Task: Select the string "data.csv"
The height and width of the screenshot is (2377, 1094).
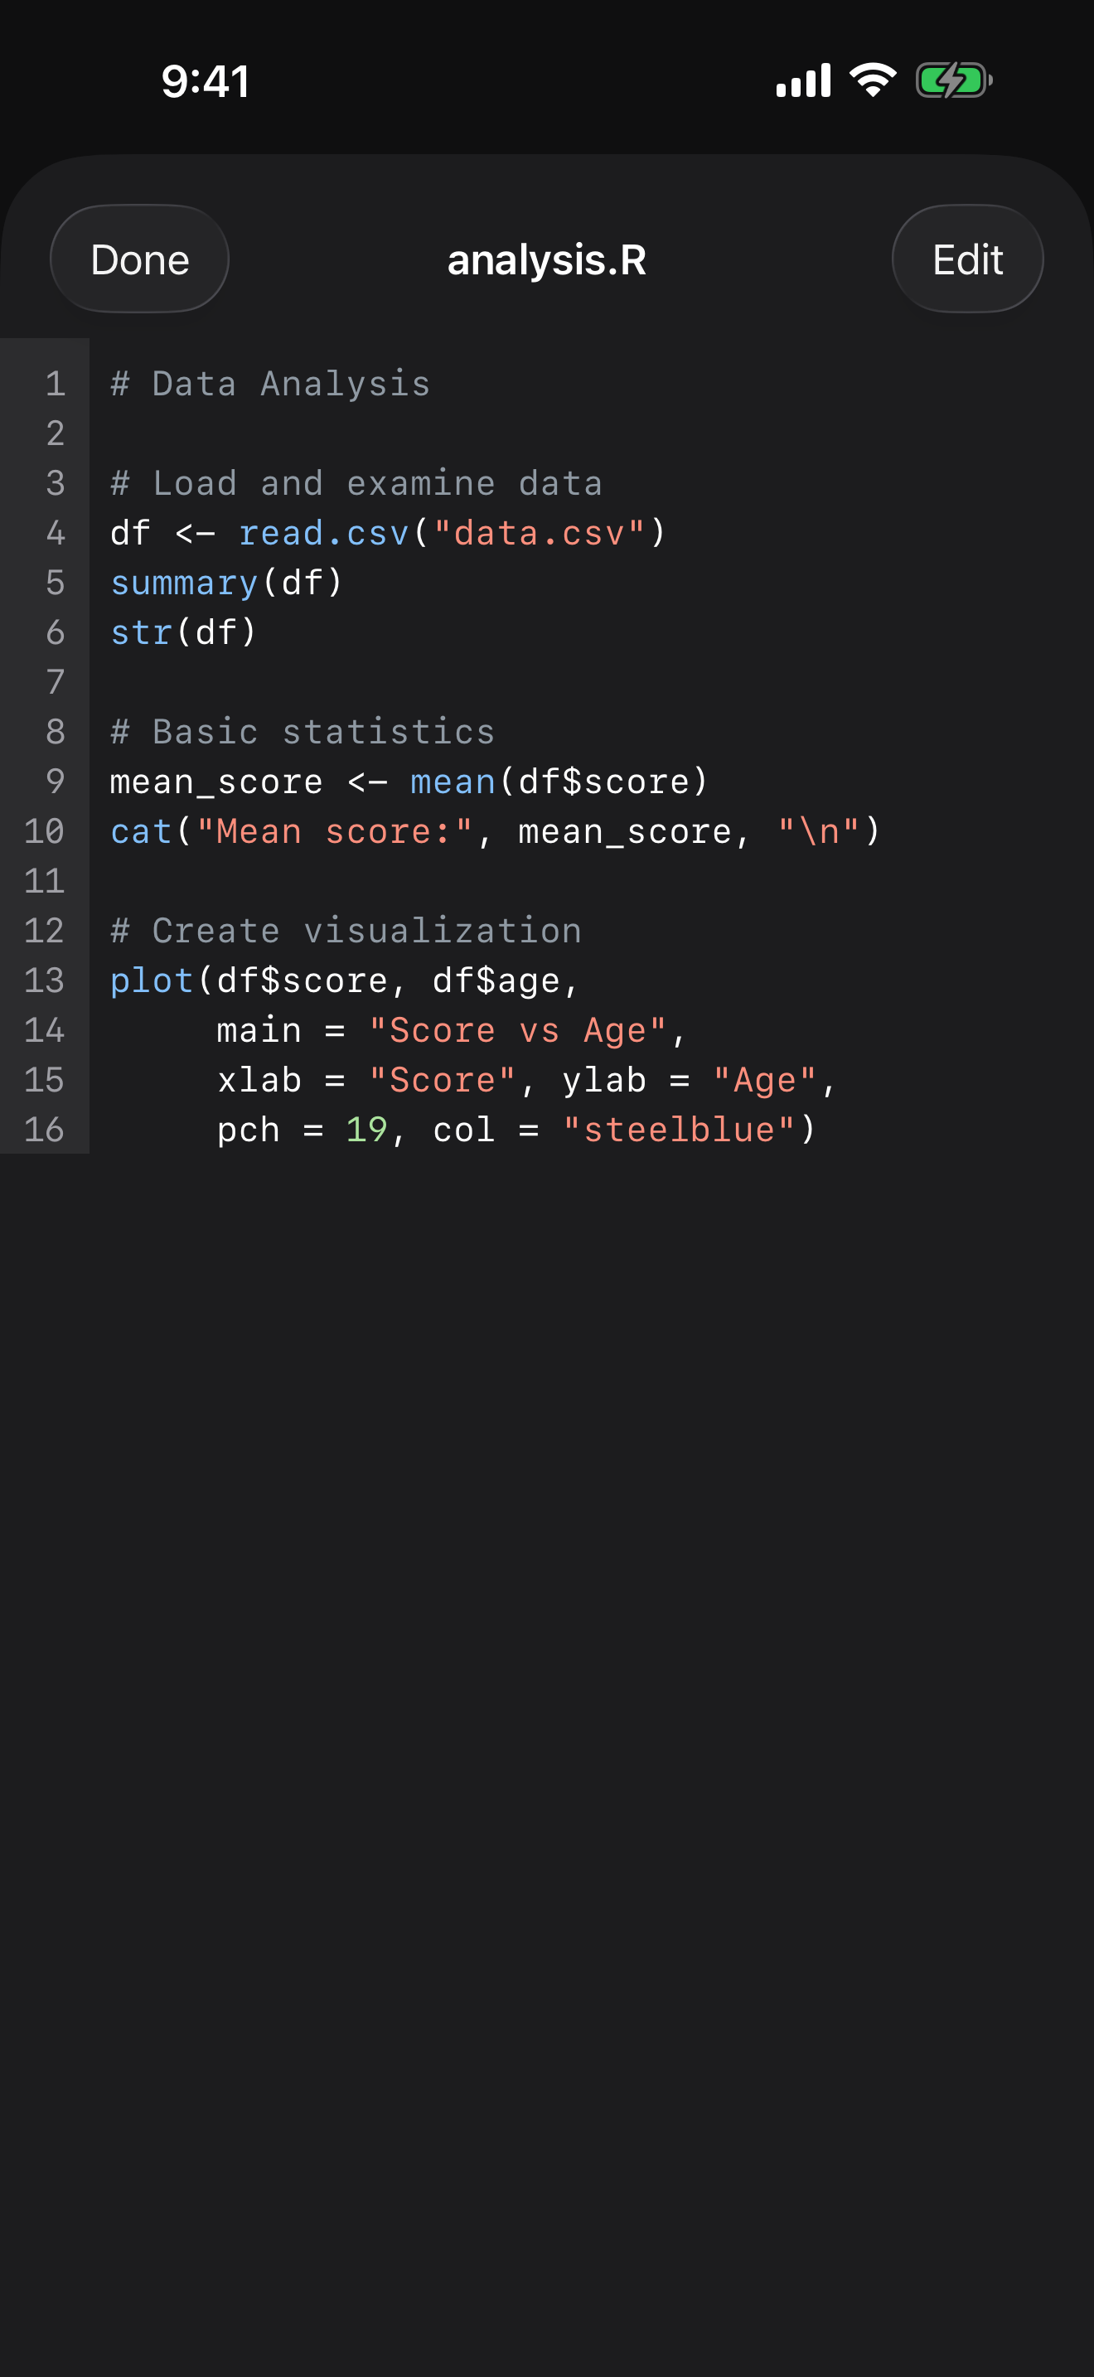Action: coord(542,532)
